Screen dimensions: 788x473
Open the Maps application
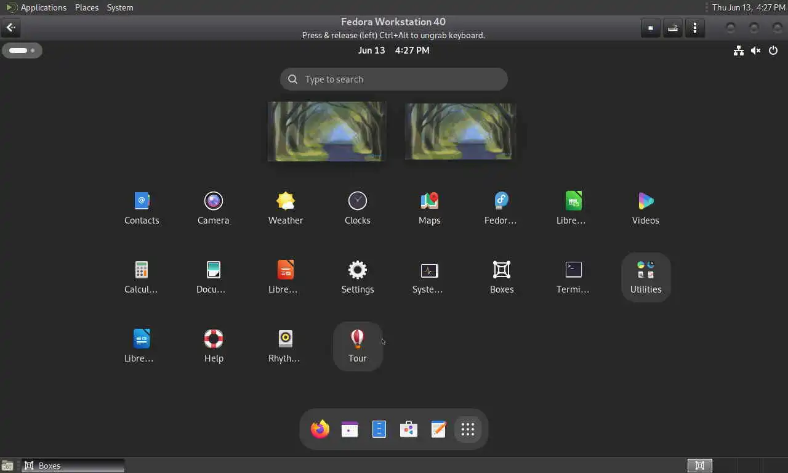coord(430,208)
